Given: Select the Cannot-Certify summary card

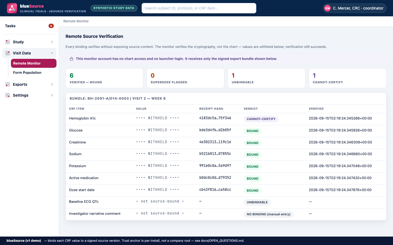Looking at the screenshot, I should click(347, 78).
